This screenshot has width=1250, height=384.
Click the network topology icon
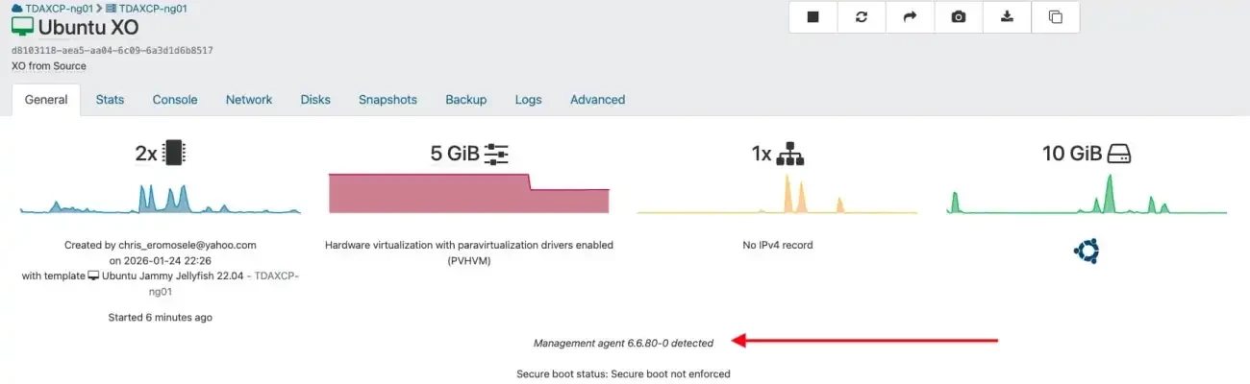pos(790,153)
